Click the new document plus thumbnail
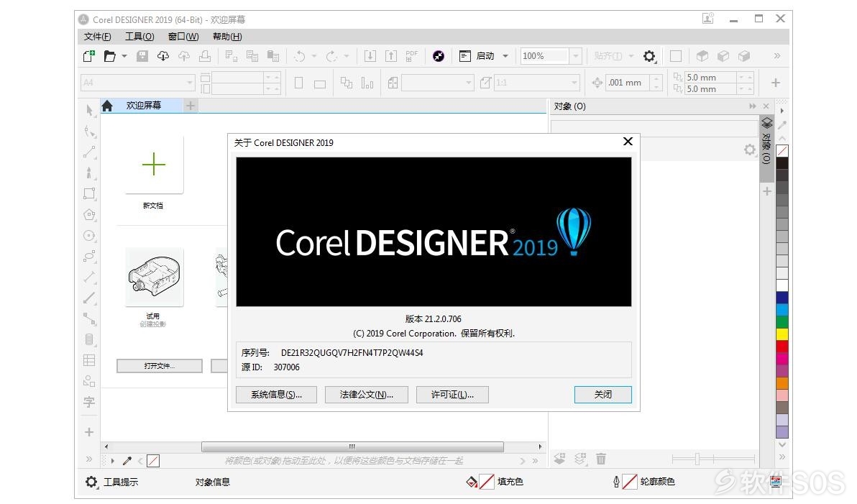 [x=154, y=164]
